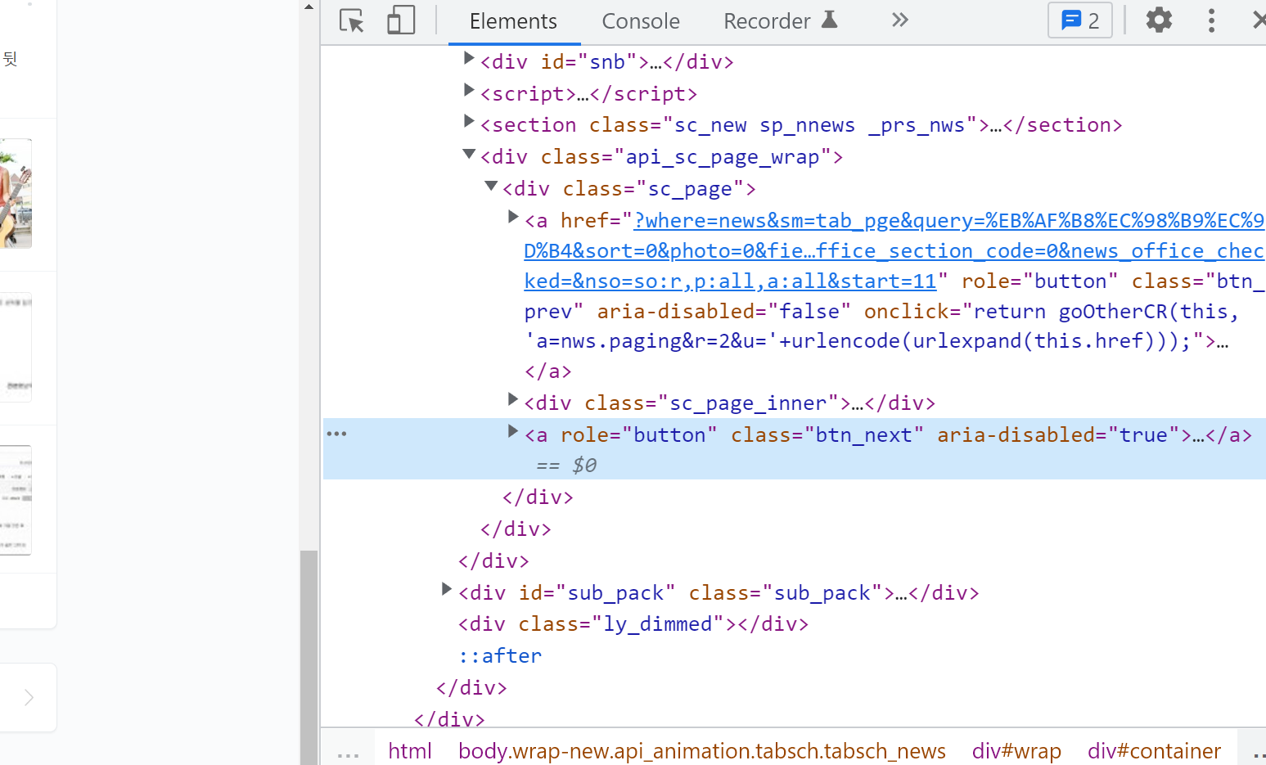Click the left breadcrumb overflow ellipsis
This screenshot has height=765, width=1266.
(349, 753)
